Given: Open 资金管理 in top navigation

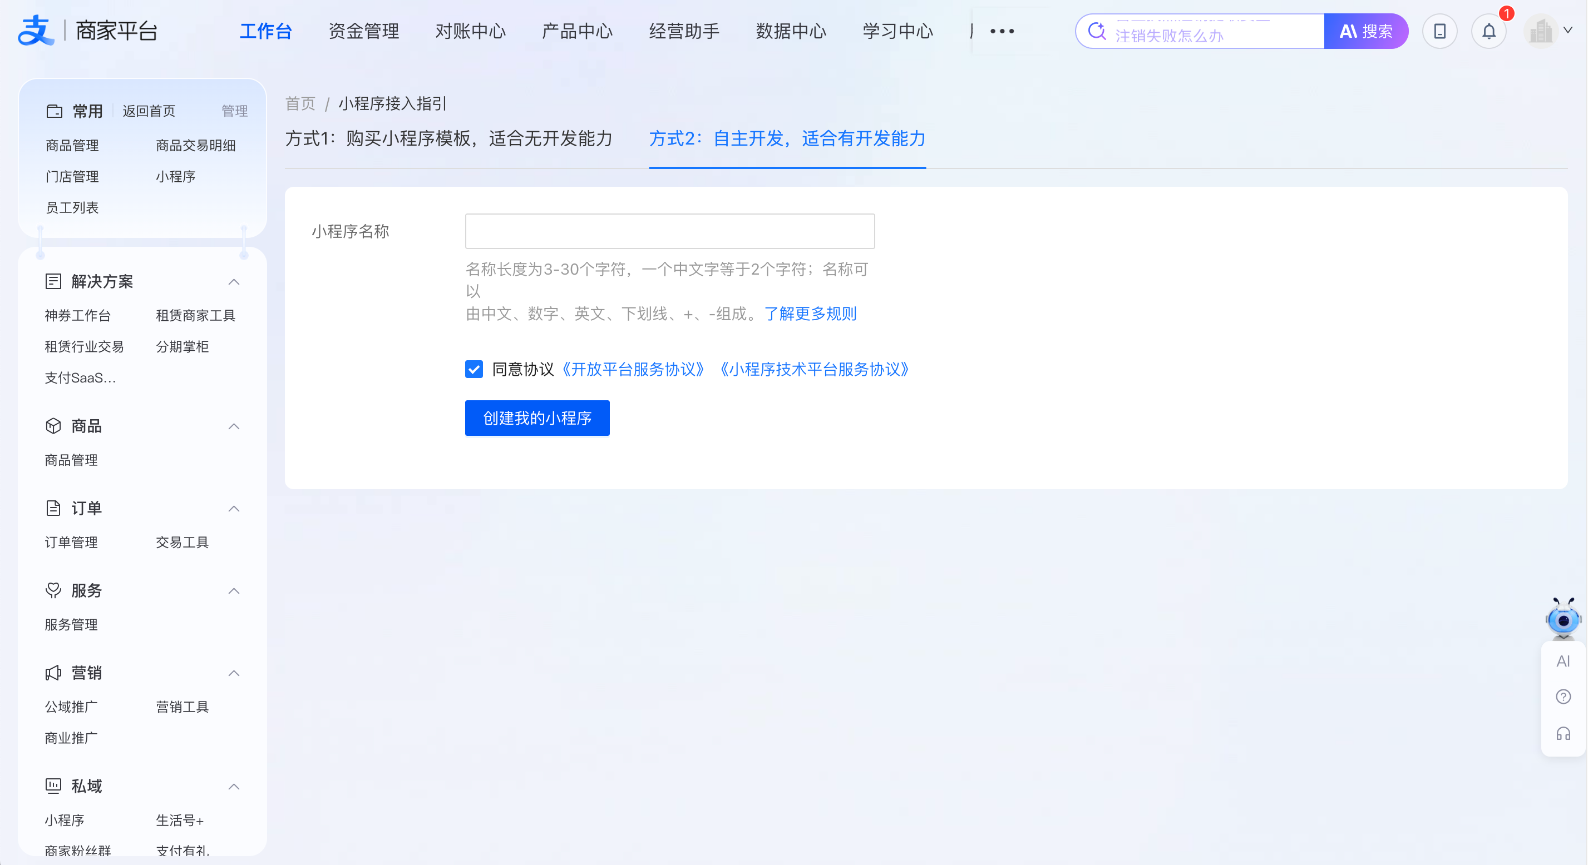Looking at the screenshot, I should pos(364,31).
